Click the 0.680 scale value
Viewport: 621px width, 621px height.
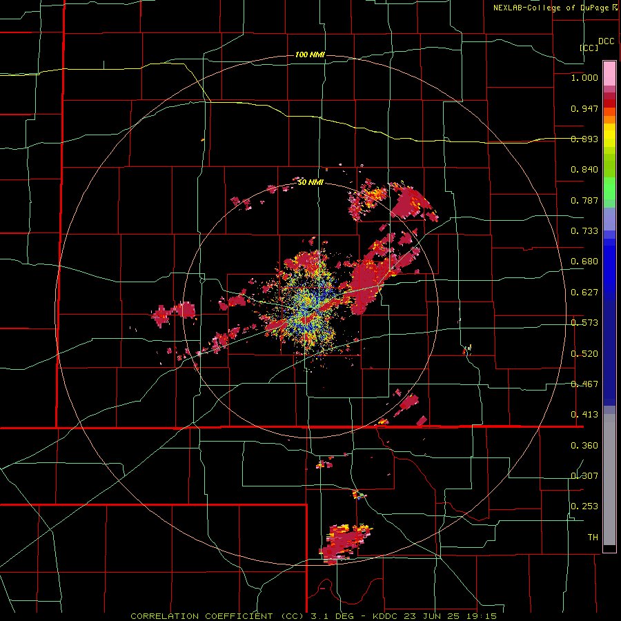pos(584,262)
